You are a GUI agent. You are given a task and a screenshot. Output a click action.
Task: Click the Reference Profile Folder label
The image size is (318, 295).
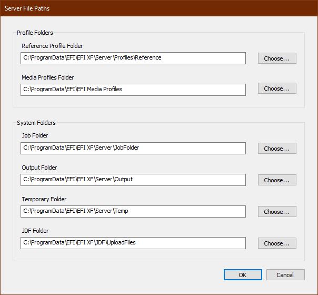point(52,46)
